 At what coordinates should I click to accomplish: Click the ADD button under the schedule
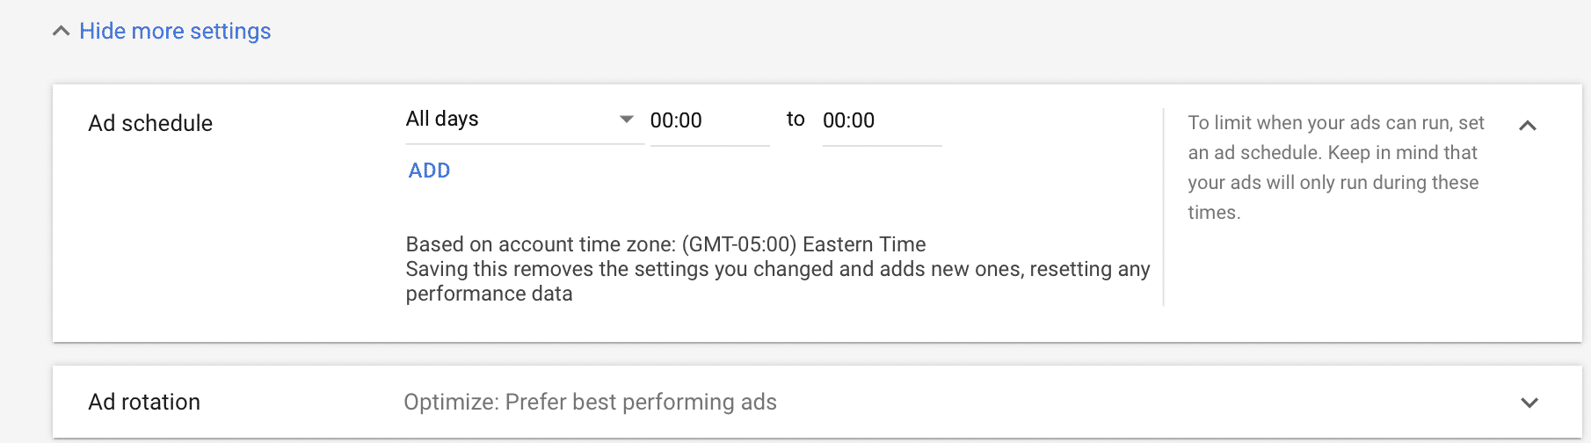pos(430,171)
